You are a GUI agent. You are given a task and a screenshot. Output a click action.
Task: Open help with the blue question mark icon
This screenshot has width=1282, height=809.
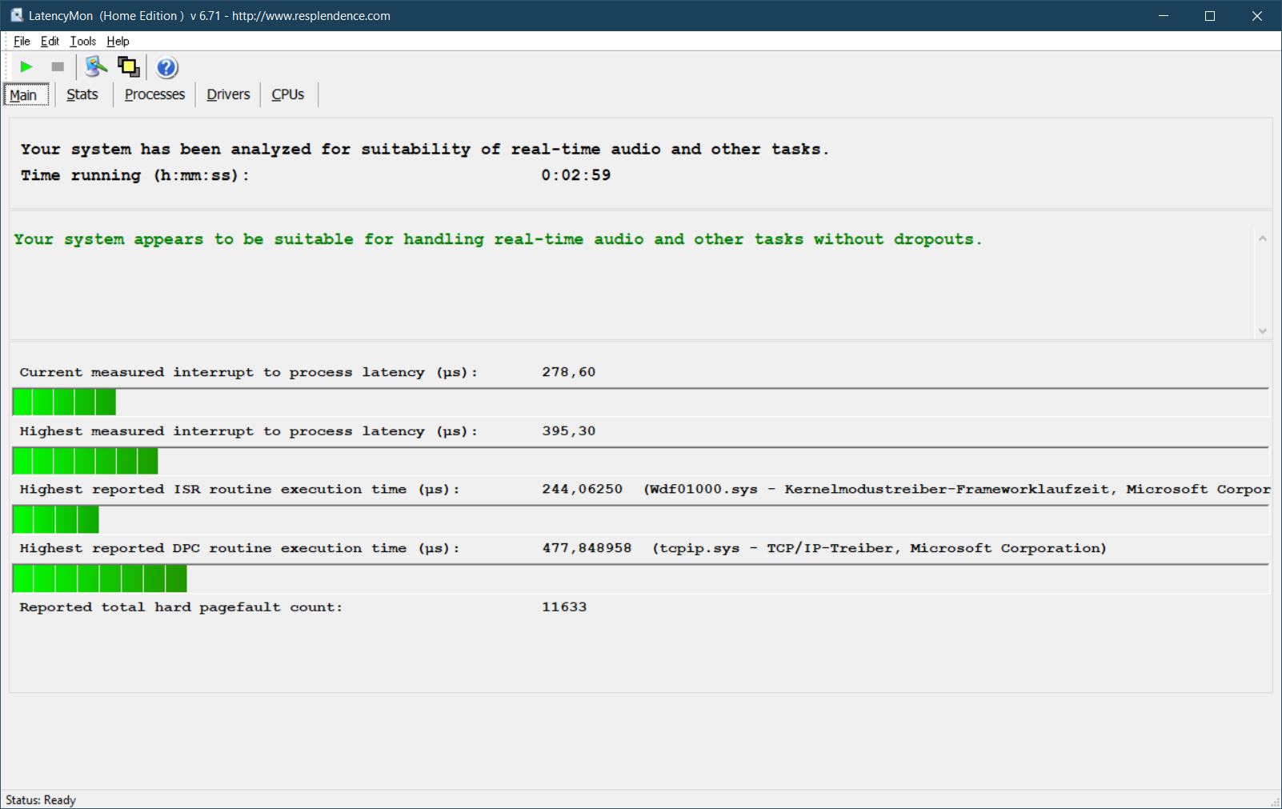[166, 67]
